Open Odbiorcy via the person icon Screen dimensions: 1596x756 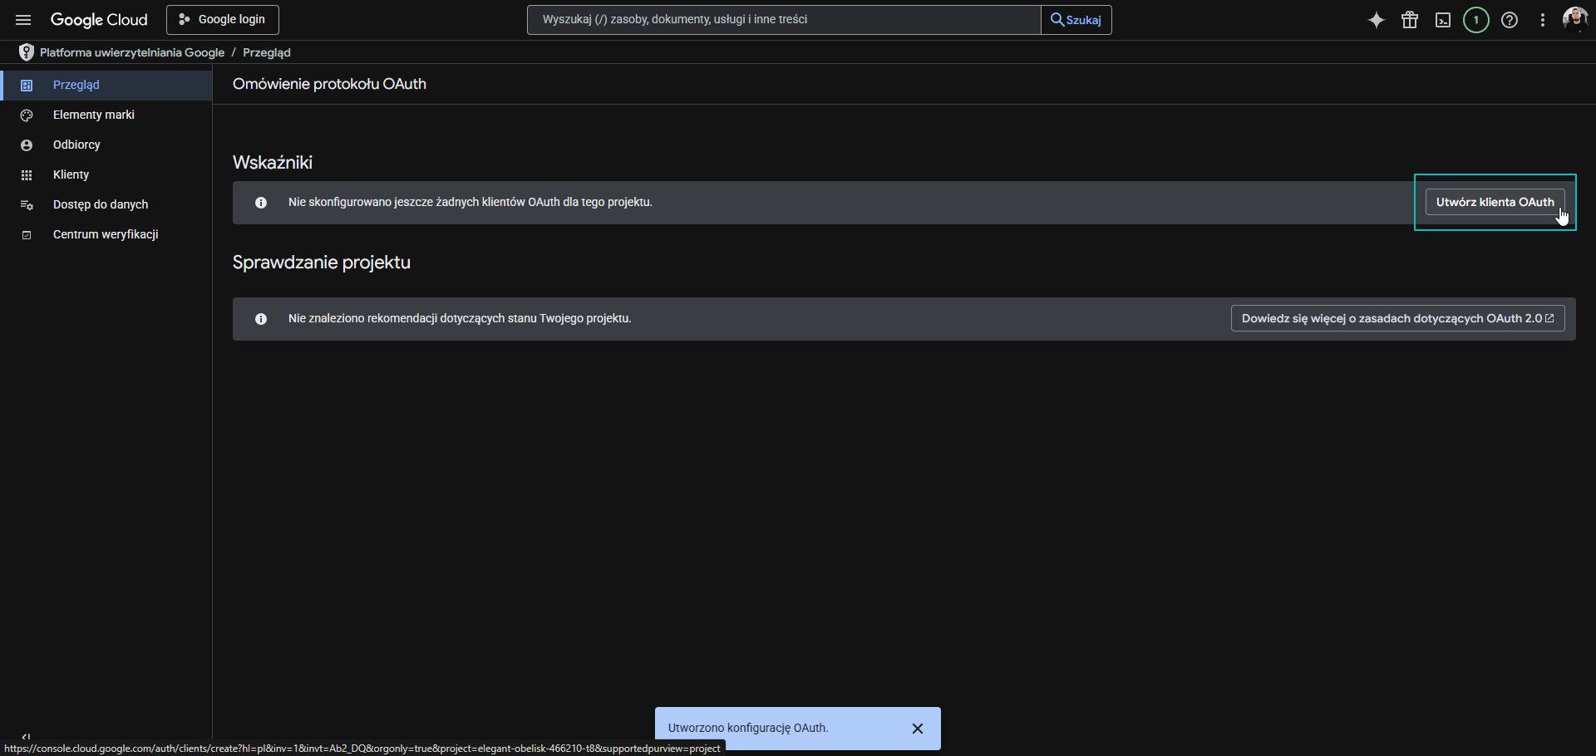point(27,145)
